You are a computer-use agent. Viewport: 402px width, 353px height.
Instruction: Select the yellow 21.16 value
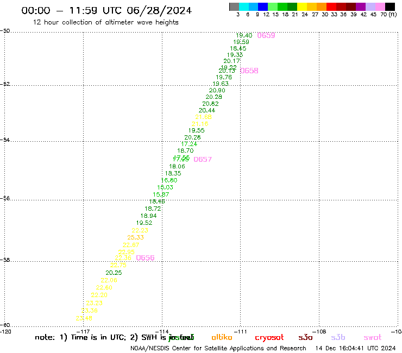click(200, 124)
